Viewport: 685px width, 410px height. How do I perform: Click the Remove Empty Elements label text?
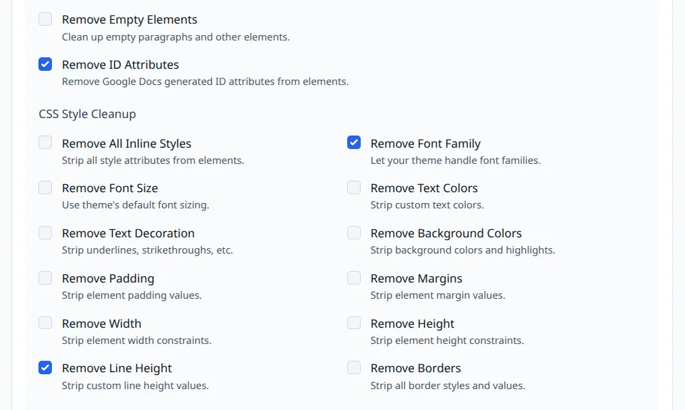point(129,20)
